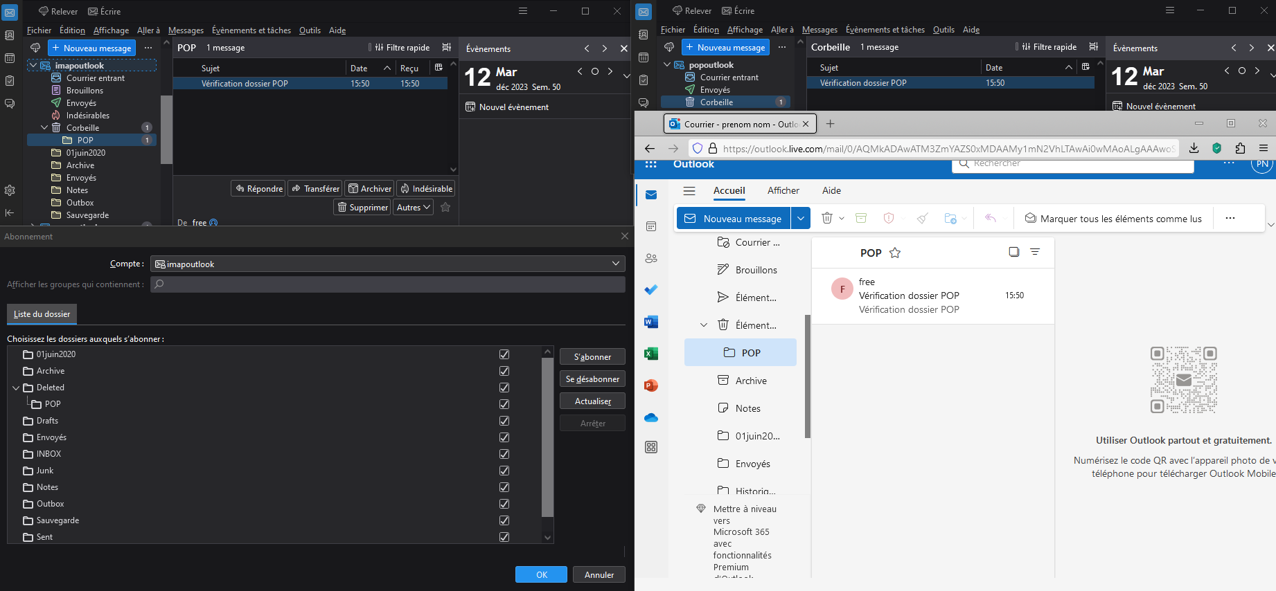The image size is (1276, 591).
Task: Open the Messages menu in left Thunderbird
Action: point(186,30)
